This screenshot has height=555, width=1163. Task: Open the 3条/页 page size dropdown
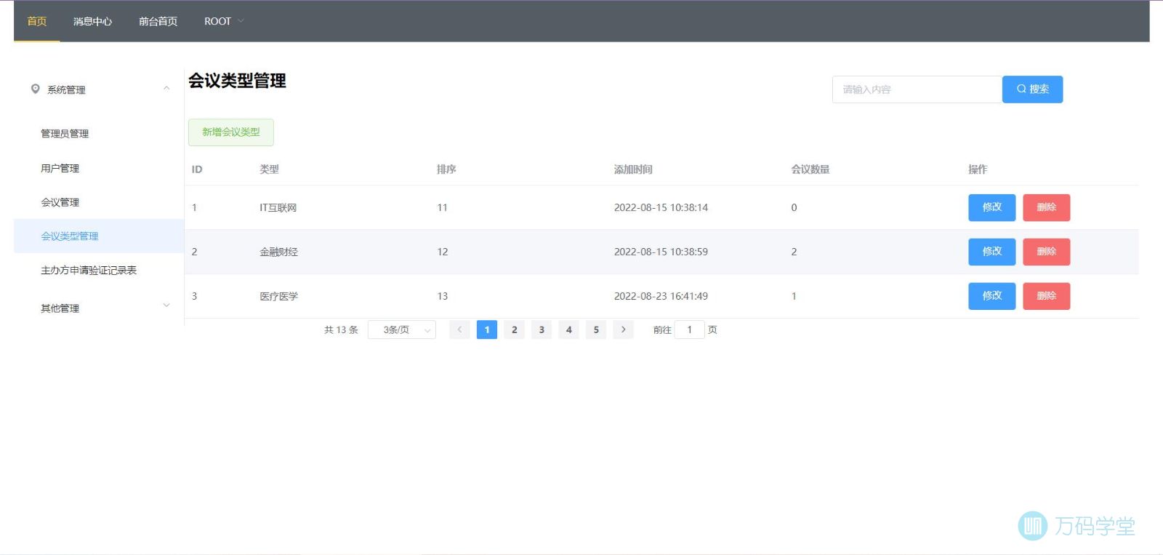click(x=402, y=330)
